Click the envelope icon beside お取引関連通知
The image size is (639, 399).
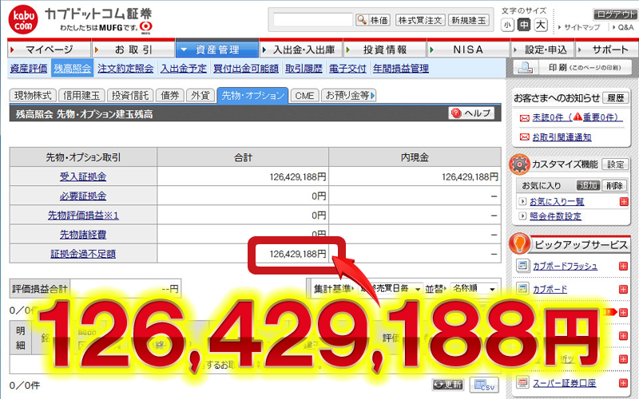click(524, 136)
